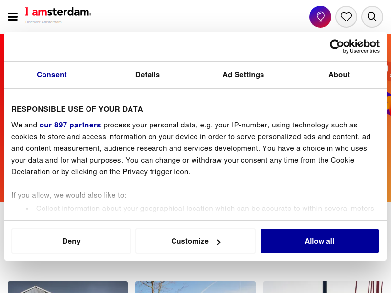391x293 pixels.
Task: Click the 'Responsible use of your data' heading
Action: (x=77, y=109)
